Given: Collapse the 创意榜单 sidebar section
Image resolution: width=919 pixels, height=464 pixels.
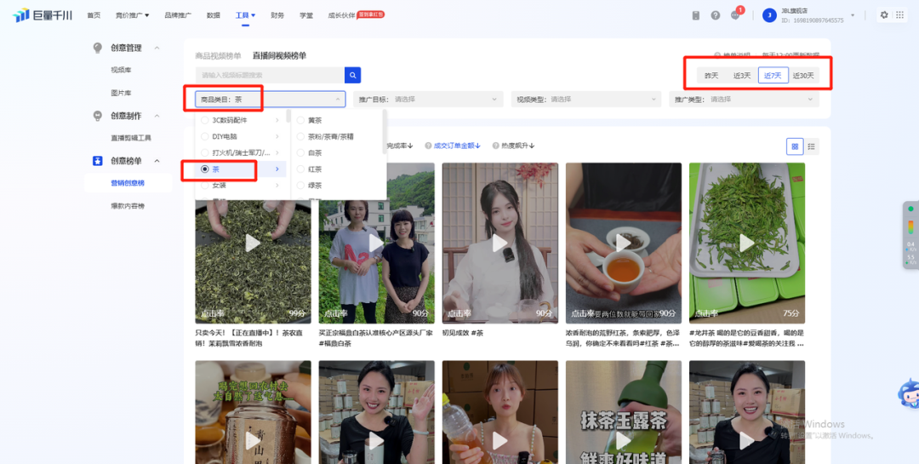Looking at the screenshot, I should click(x=157, y=161).
